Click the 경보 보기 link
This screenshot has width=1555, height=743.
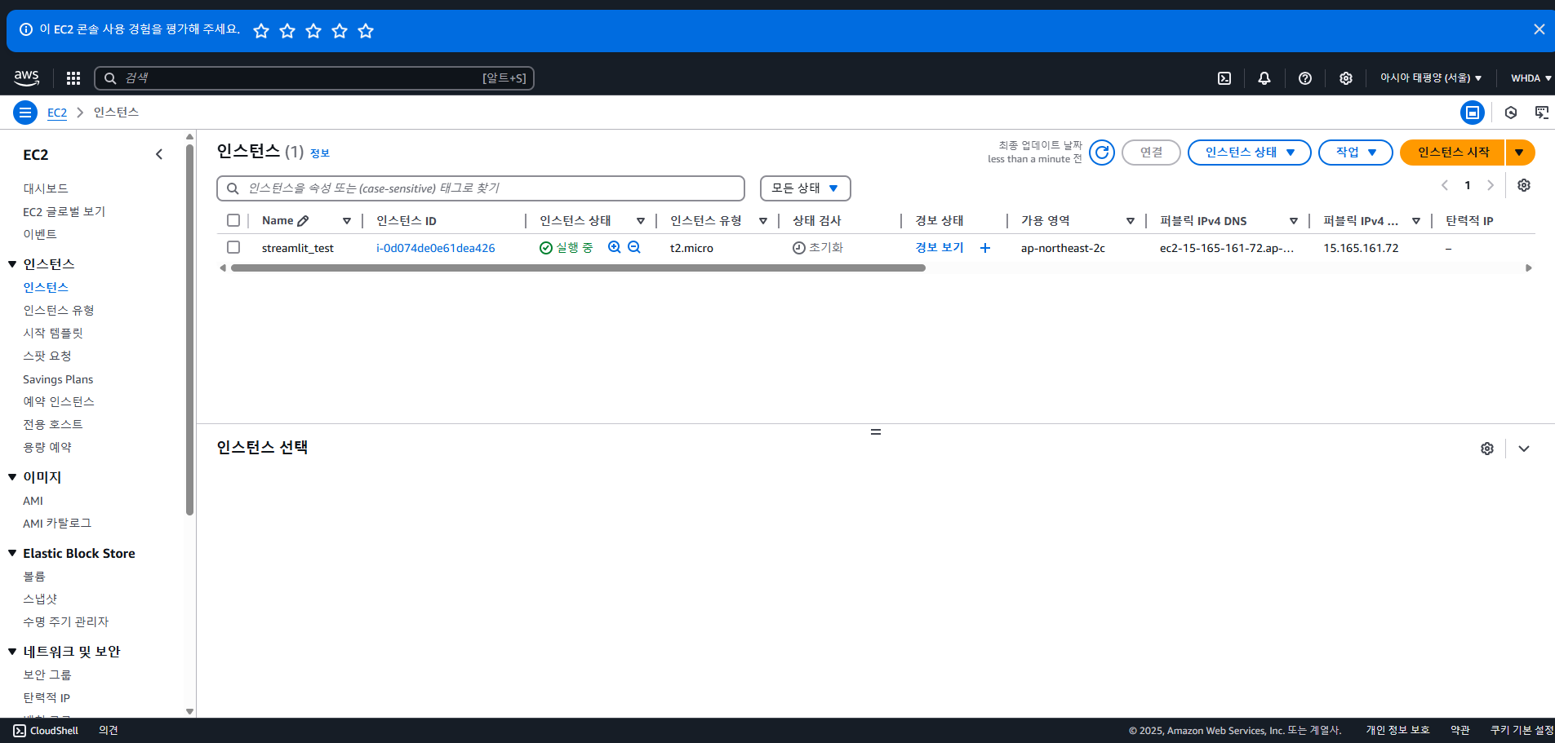click(x=940, y=247)
